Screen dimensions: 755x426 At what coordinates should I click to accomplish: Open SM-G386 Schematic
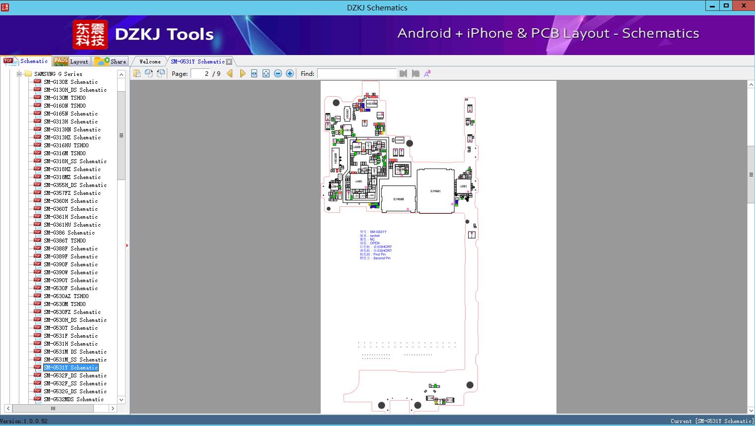69,233
